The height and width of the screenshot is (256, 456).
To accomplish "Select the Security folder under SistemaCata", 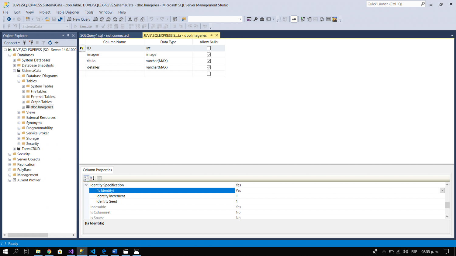I will [32, 144].
